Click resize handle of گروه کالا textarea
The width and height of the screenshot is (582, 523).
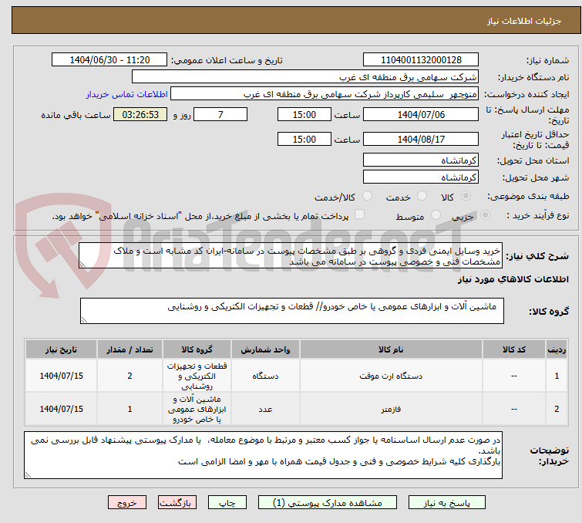pyautogui.click(x=84, y=320)
